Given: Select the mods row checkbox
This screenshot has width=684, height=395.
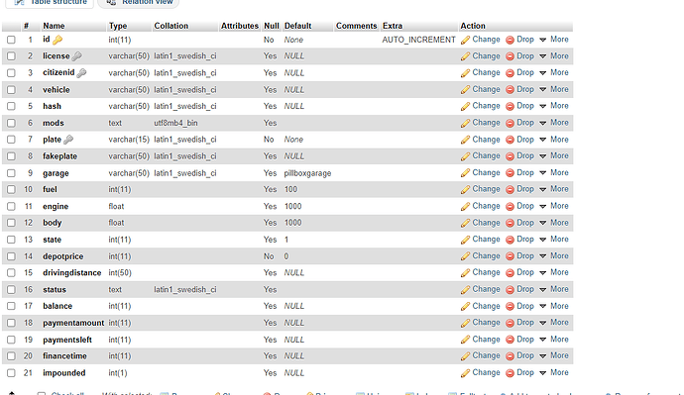Looking at the screenshot, I should 11,123.
